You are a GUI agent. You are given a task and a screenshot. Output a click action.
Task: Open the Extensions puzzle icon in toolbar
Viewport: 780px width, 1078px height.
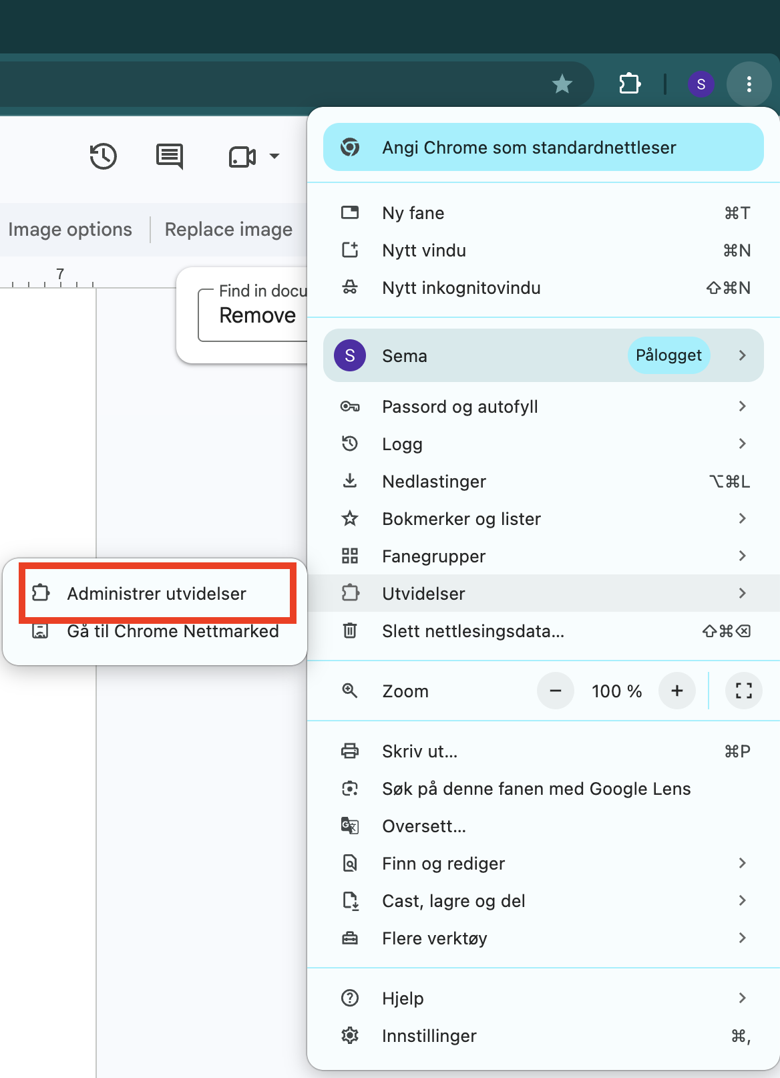(630, 84)
